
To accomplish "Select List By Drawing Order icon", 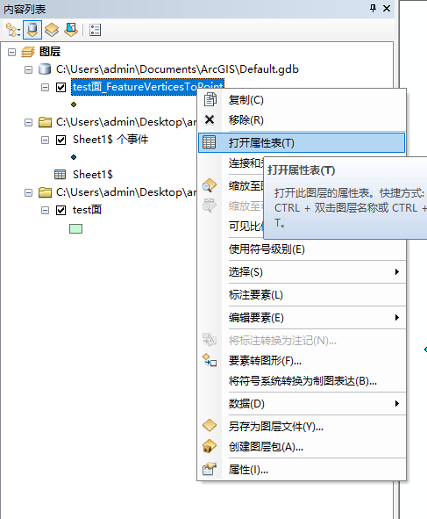I will [13, 30].
